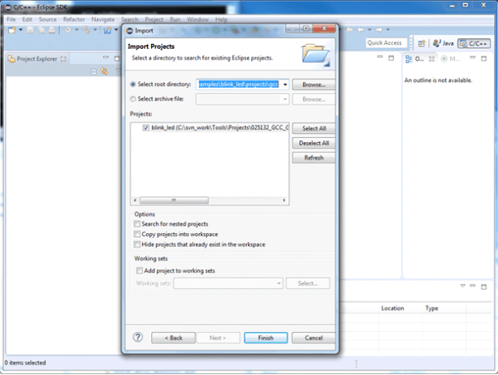Select the C/C++ perspective button
The height and width of the screenshot is (375, 498).
474,43
